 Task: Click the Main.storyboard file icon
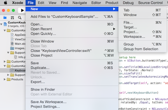(12, 44)
